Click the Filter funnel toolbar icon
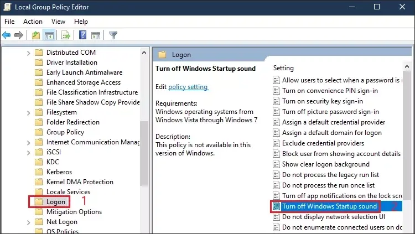Viewport: 415px width, 234px height. coord(113,35)
